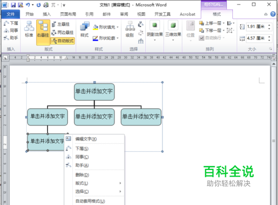Expand the 下移一层 dropdown arrow
Viewport: 278px width, 205px height.
(224, 31)
